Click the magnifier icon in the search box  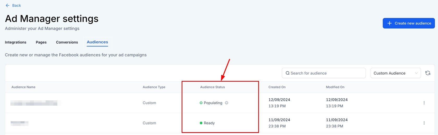(x=287, y=73)
